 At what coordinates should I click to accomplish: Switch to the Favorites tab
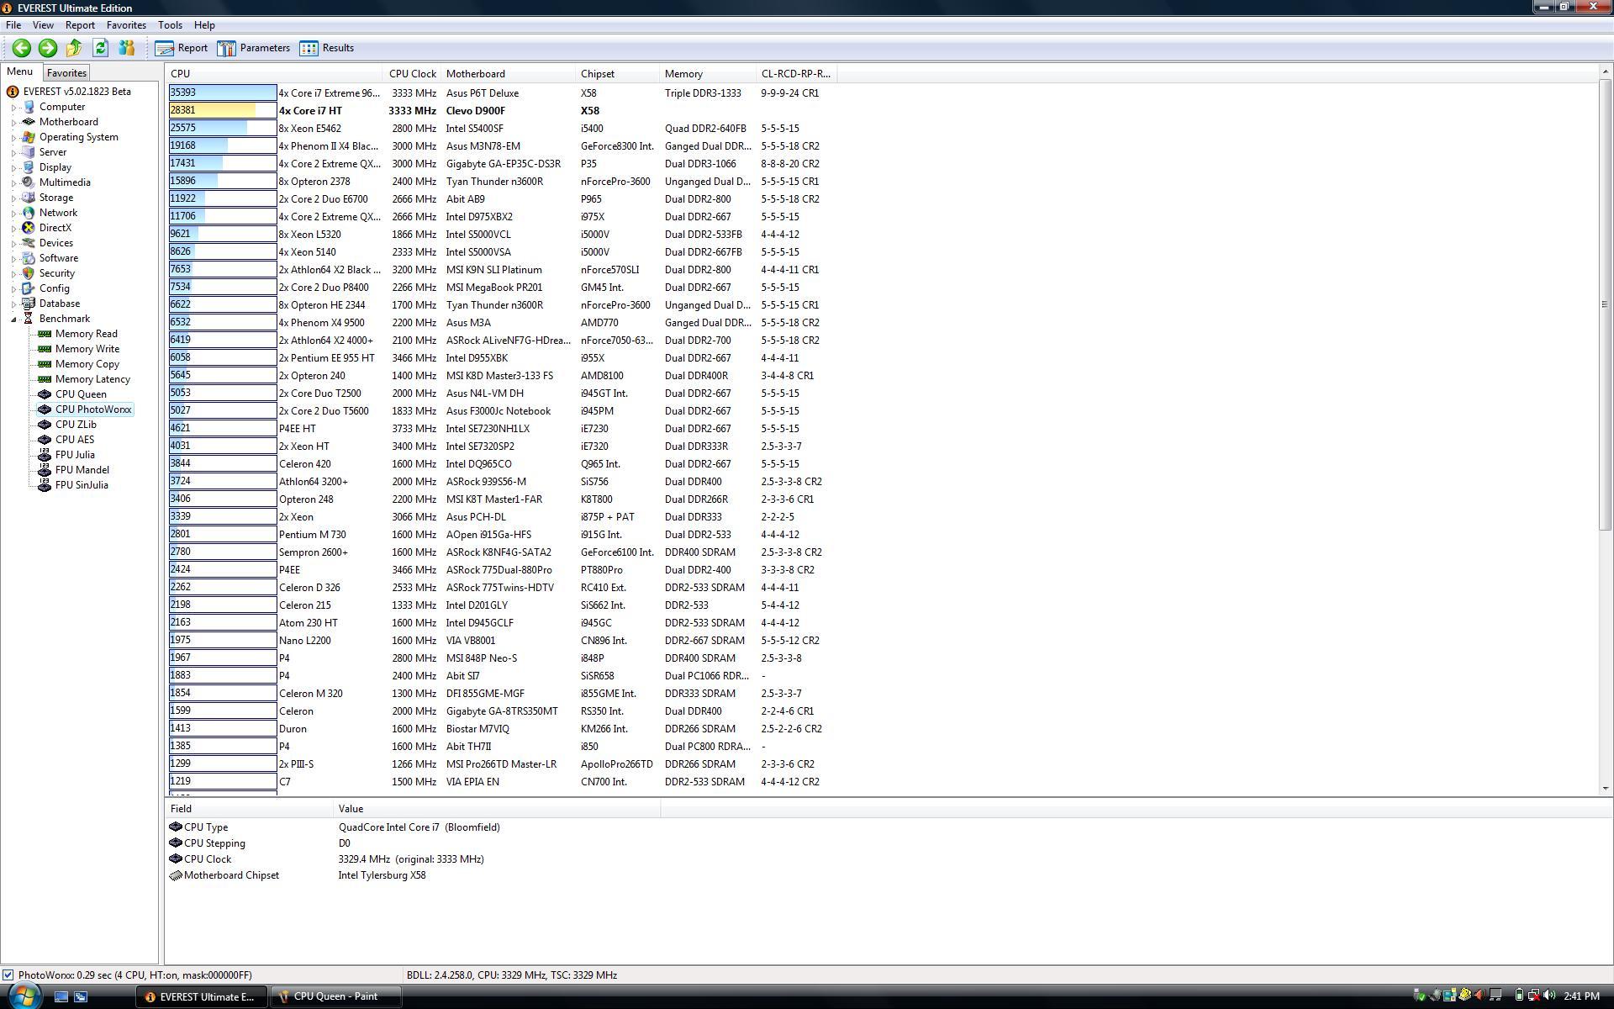[x=66, y=73]
